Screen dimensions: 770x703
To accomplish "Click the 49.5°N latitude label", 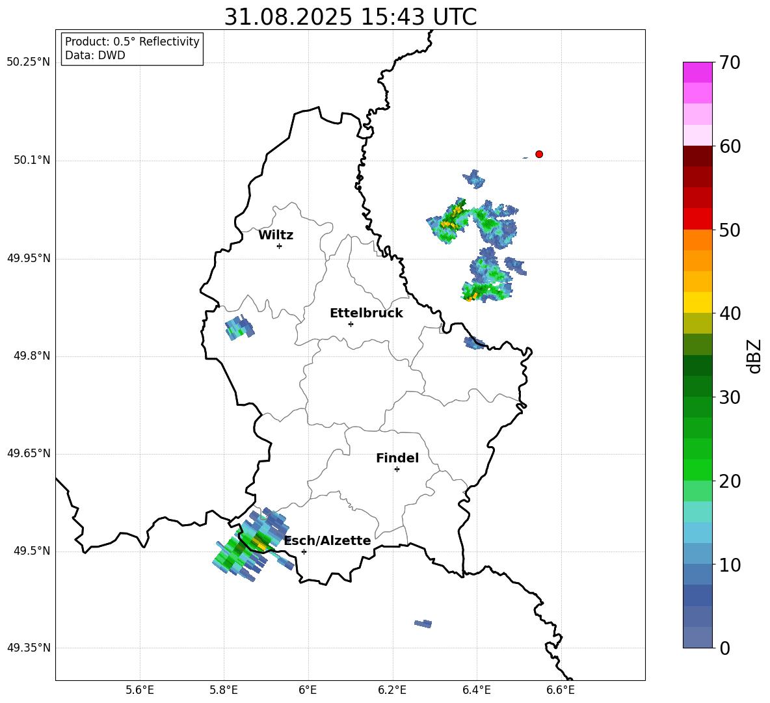I will click(32, 551).
